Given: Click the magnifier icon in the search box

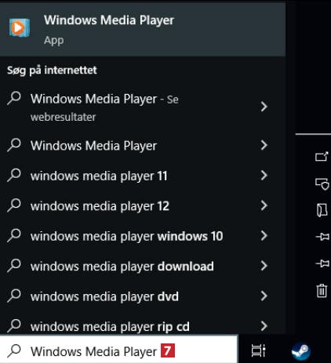Looking at the screenshot, I should tap(14, 350).
